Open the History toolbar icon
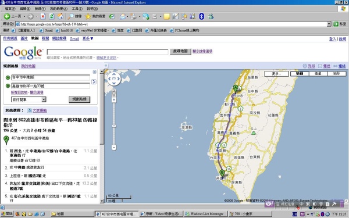349x218 pixels. (x=112, y=16)
